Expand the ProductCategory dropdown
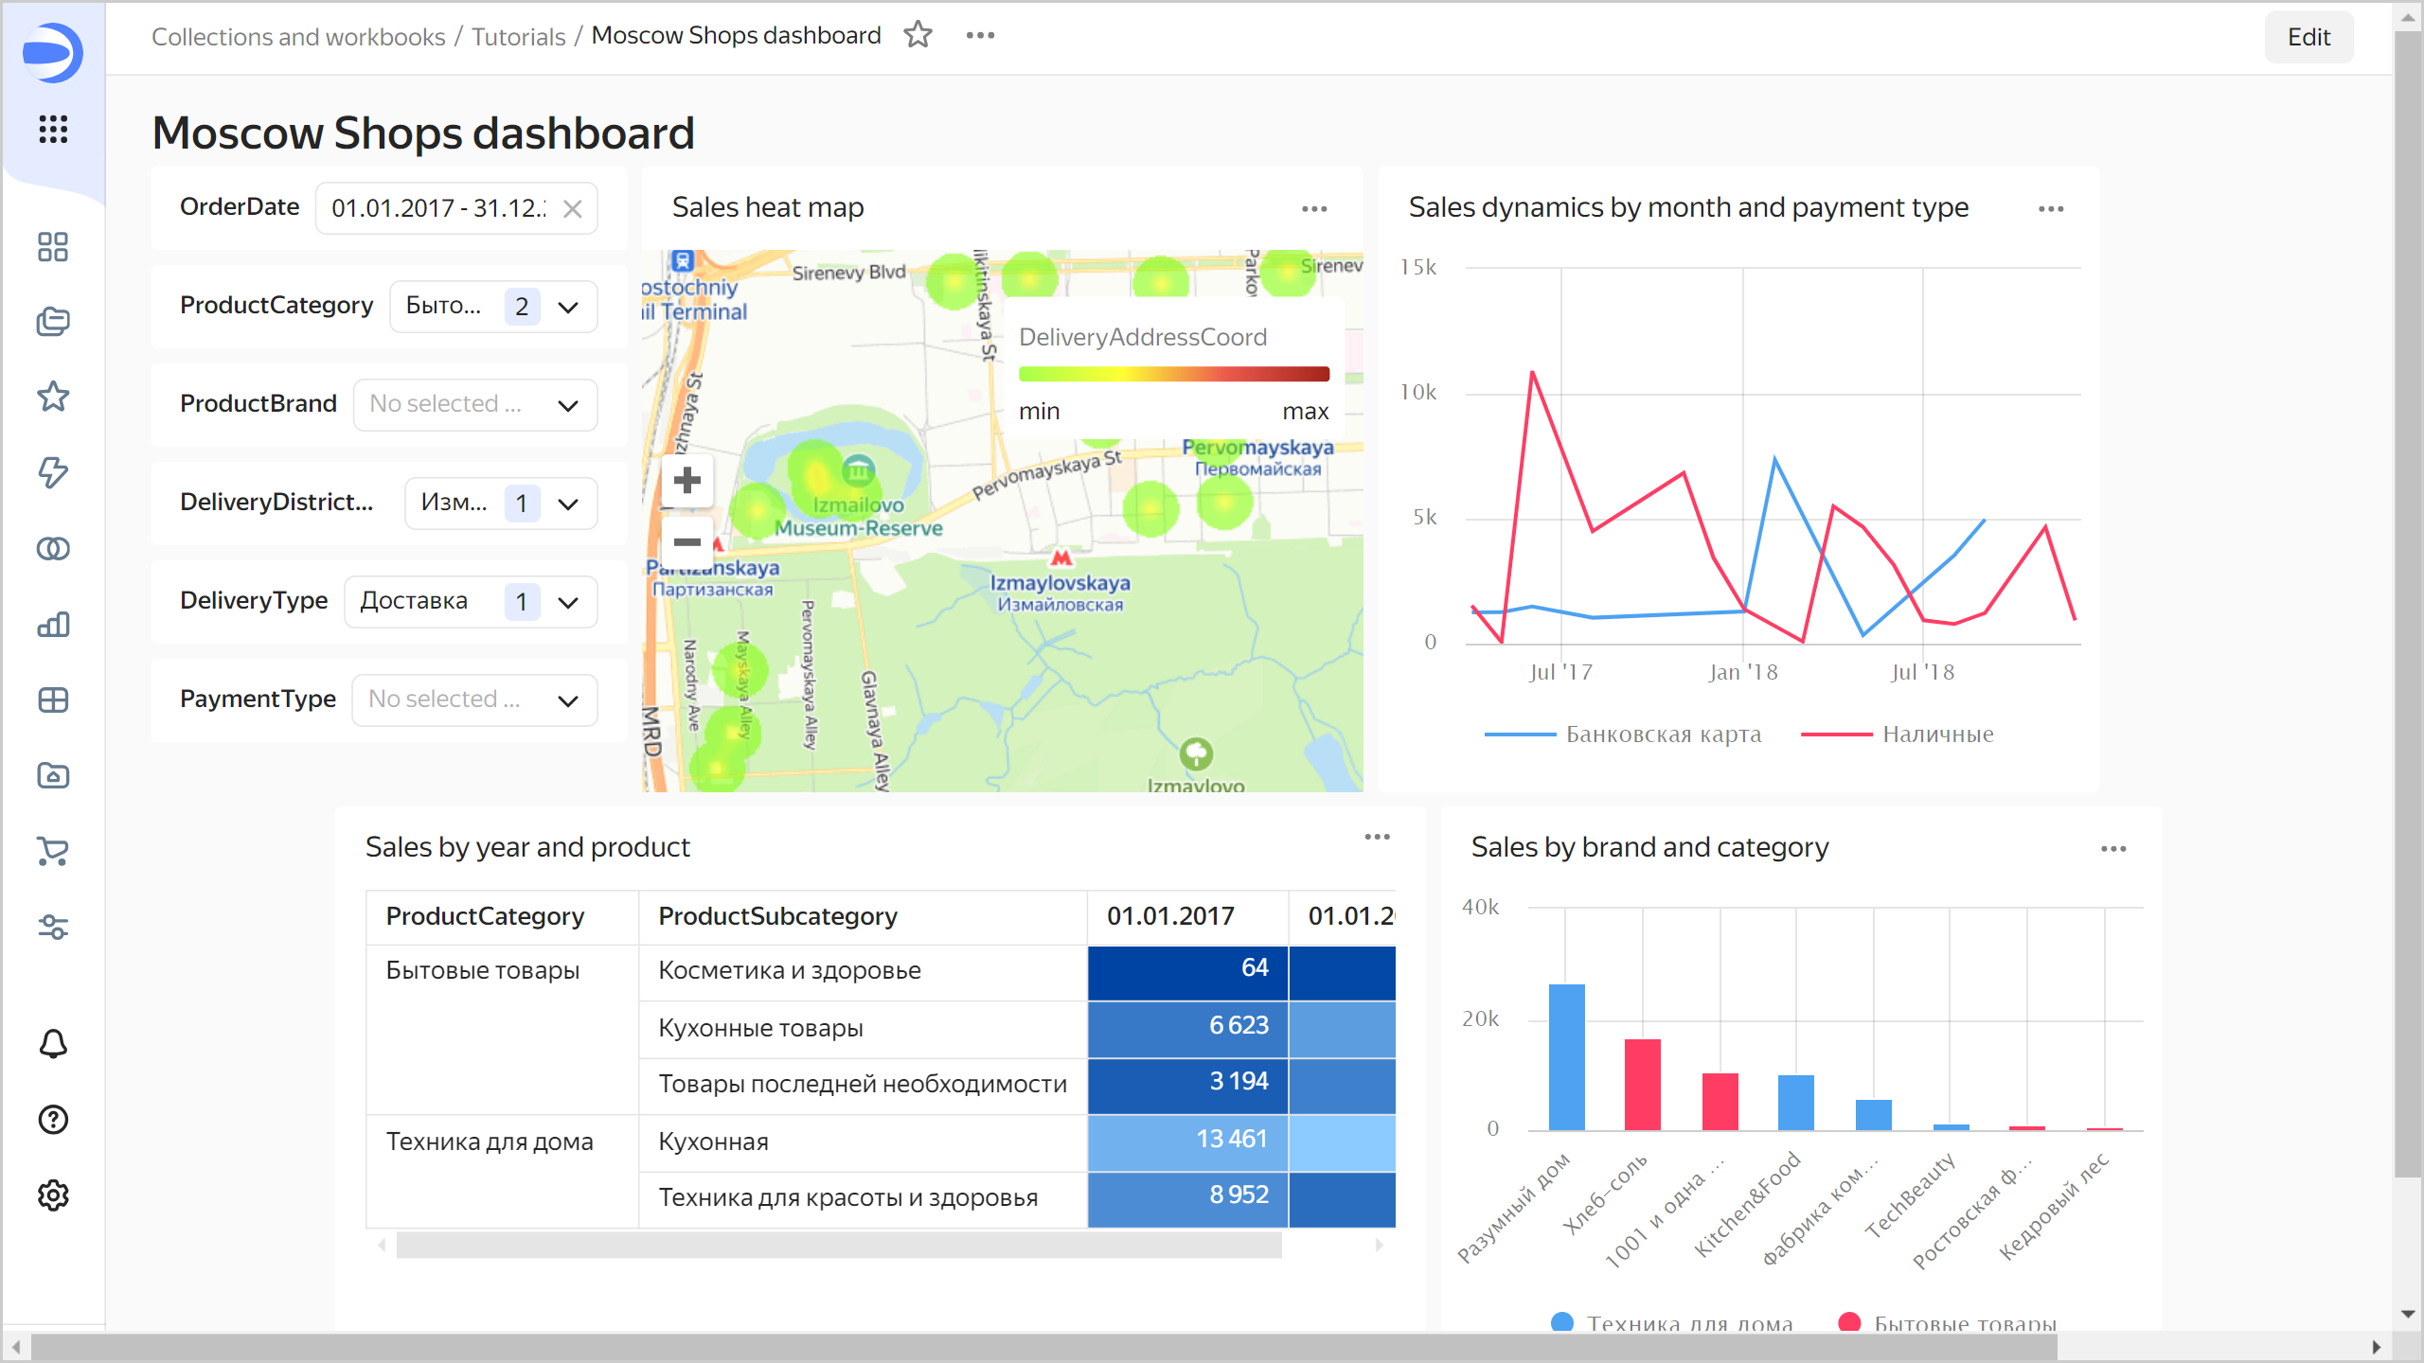2424x1363 pixels. coord(568,307)
